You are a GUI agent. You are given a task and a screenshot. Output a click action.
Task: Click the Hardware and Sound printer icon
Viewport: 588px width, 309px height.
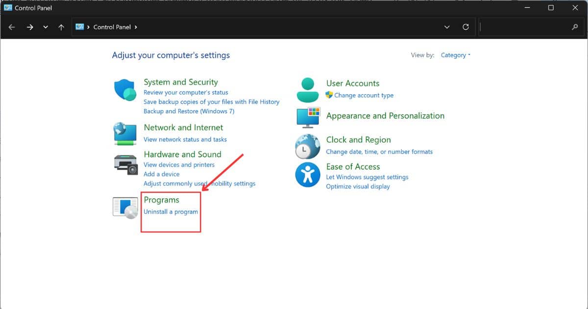pos(125,164)
